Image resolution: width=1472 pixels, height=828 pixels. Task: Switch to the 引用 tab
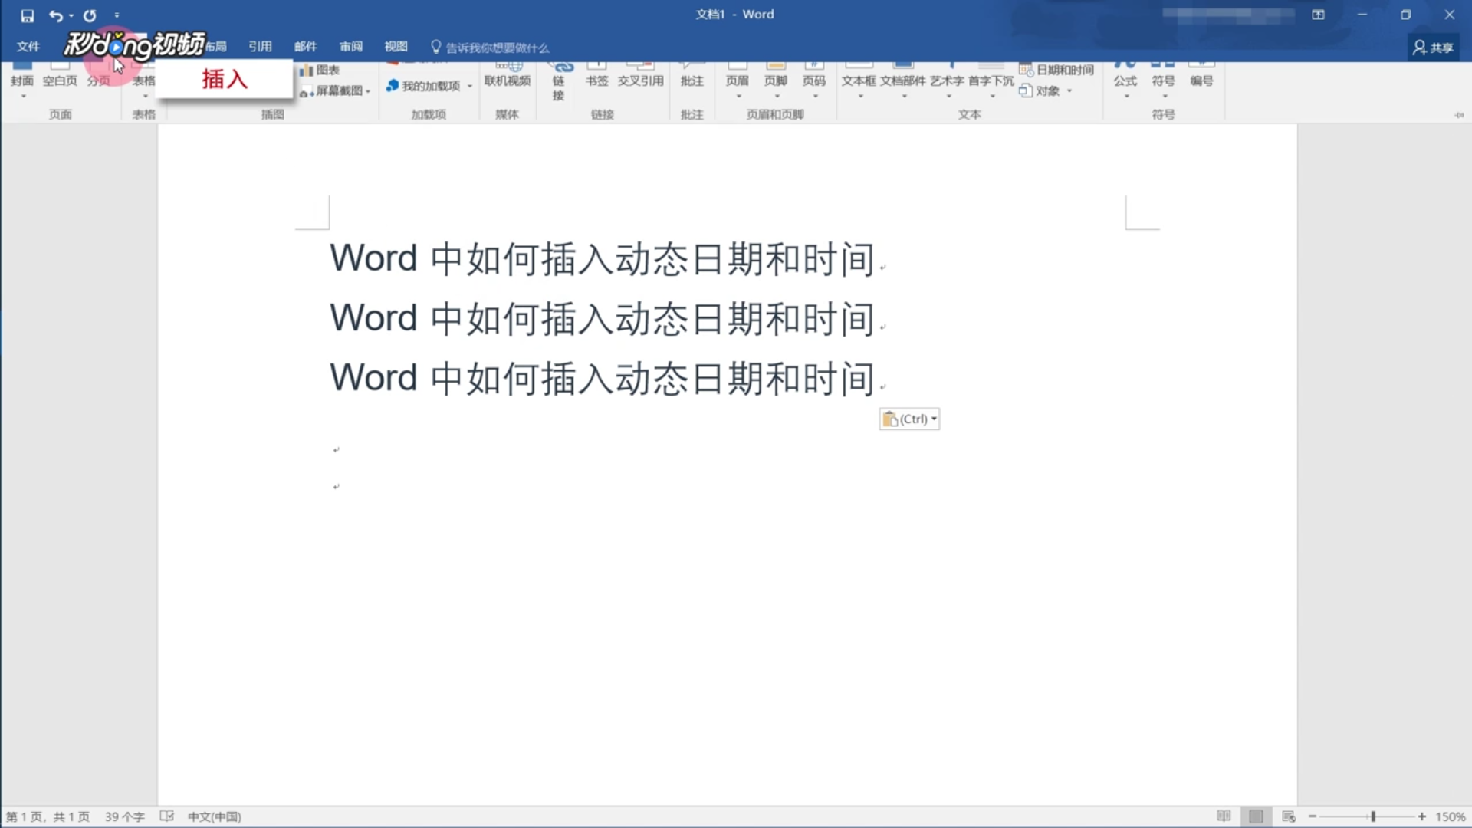point(261,47)
